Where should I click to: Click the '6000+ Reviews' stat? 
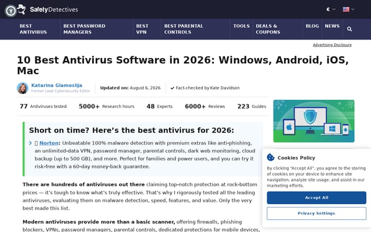pyautogui.click(x=205, y=106)
